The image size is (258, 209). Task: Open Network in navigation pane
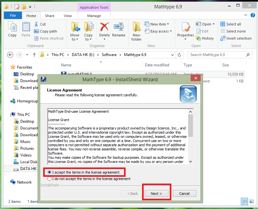click(24, 182)
